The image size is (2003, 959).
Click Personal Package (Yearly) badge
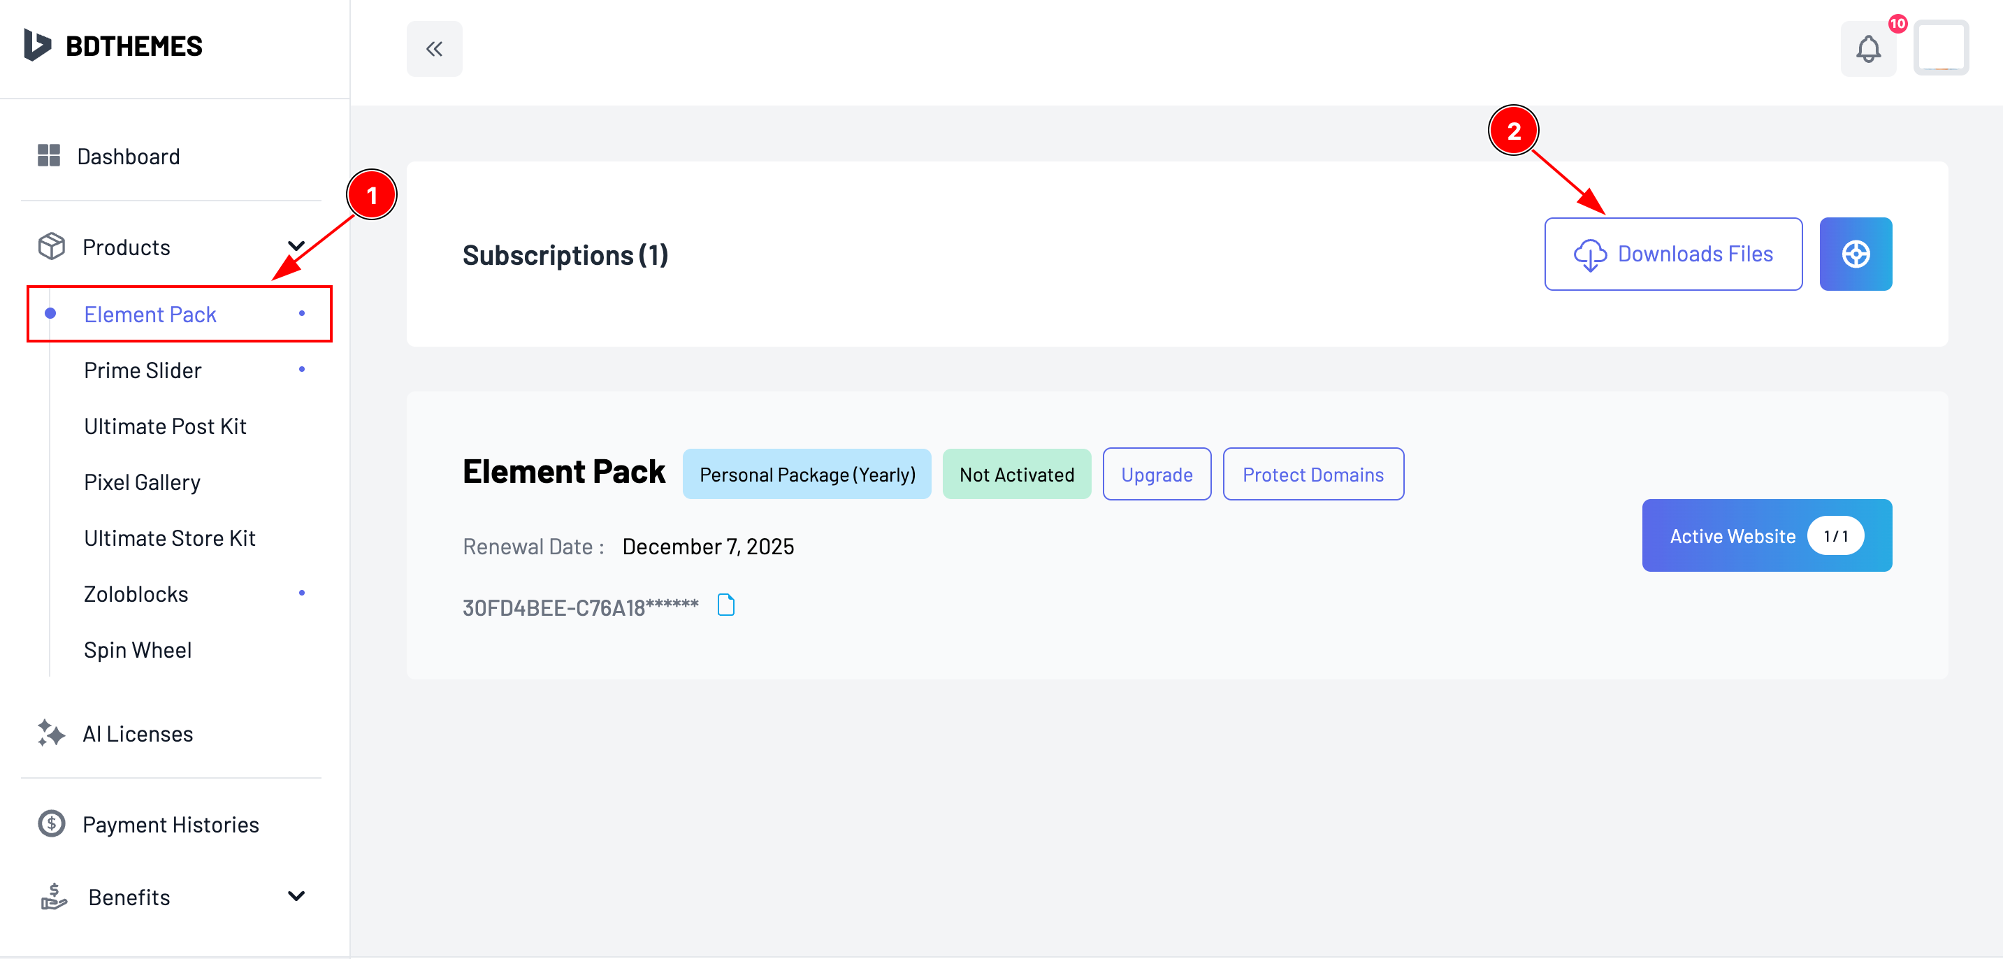pyautogui.click(x=807, y=474)
